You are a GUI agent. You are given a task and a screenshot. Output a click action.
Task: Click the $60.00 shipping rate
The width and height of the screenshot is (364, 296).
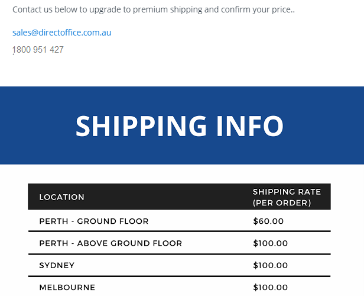pos(268,221)
